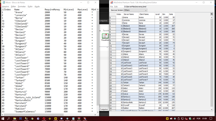Click editor grid scrollbar down arrow
This screenshot has width=216, height=121.
pos(212,110)
